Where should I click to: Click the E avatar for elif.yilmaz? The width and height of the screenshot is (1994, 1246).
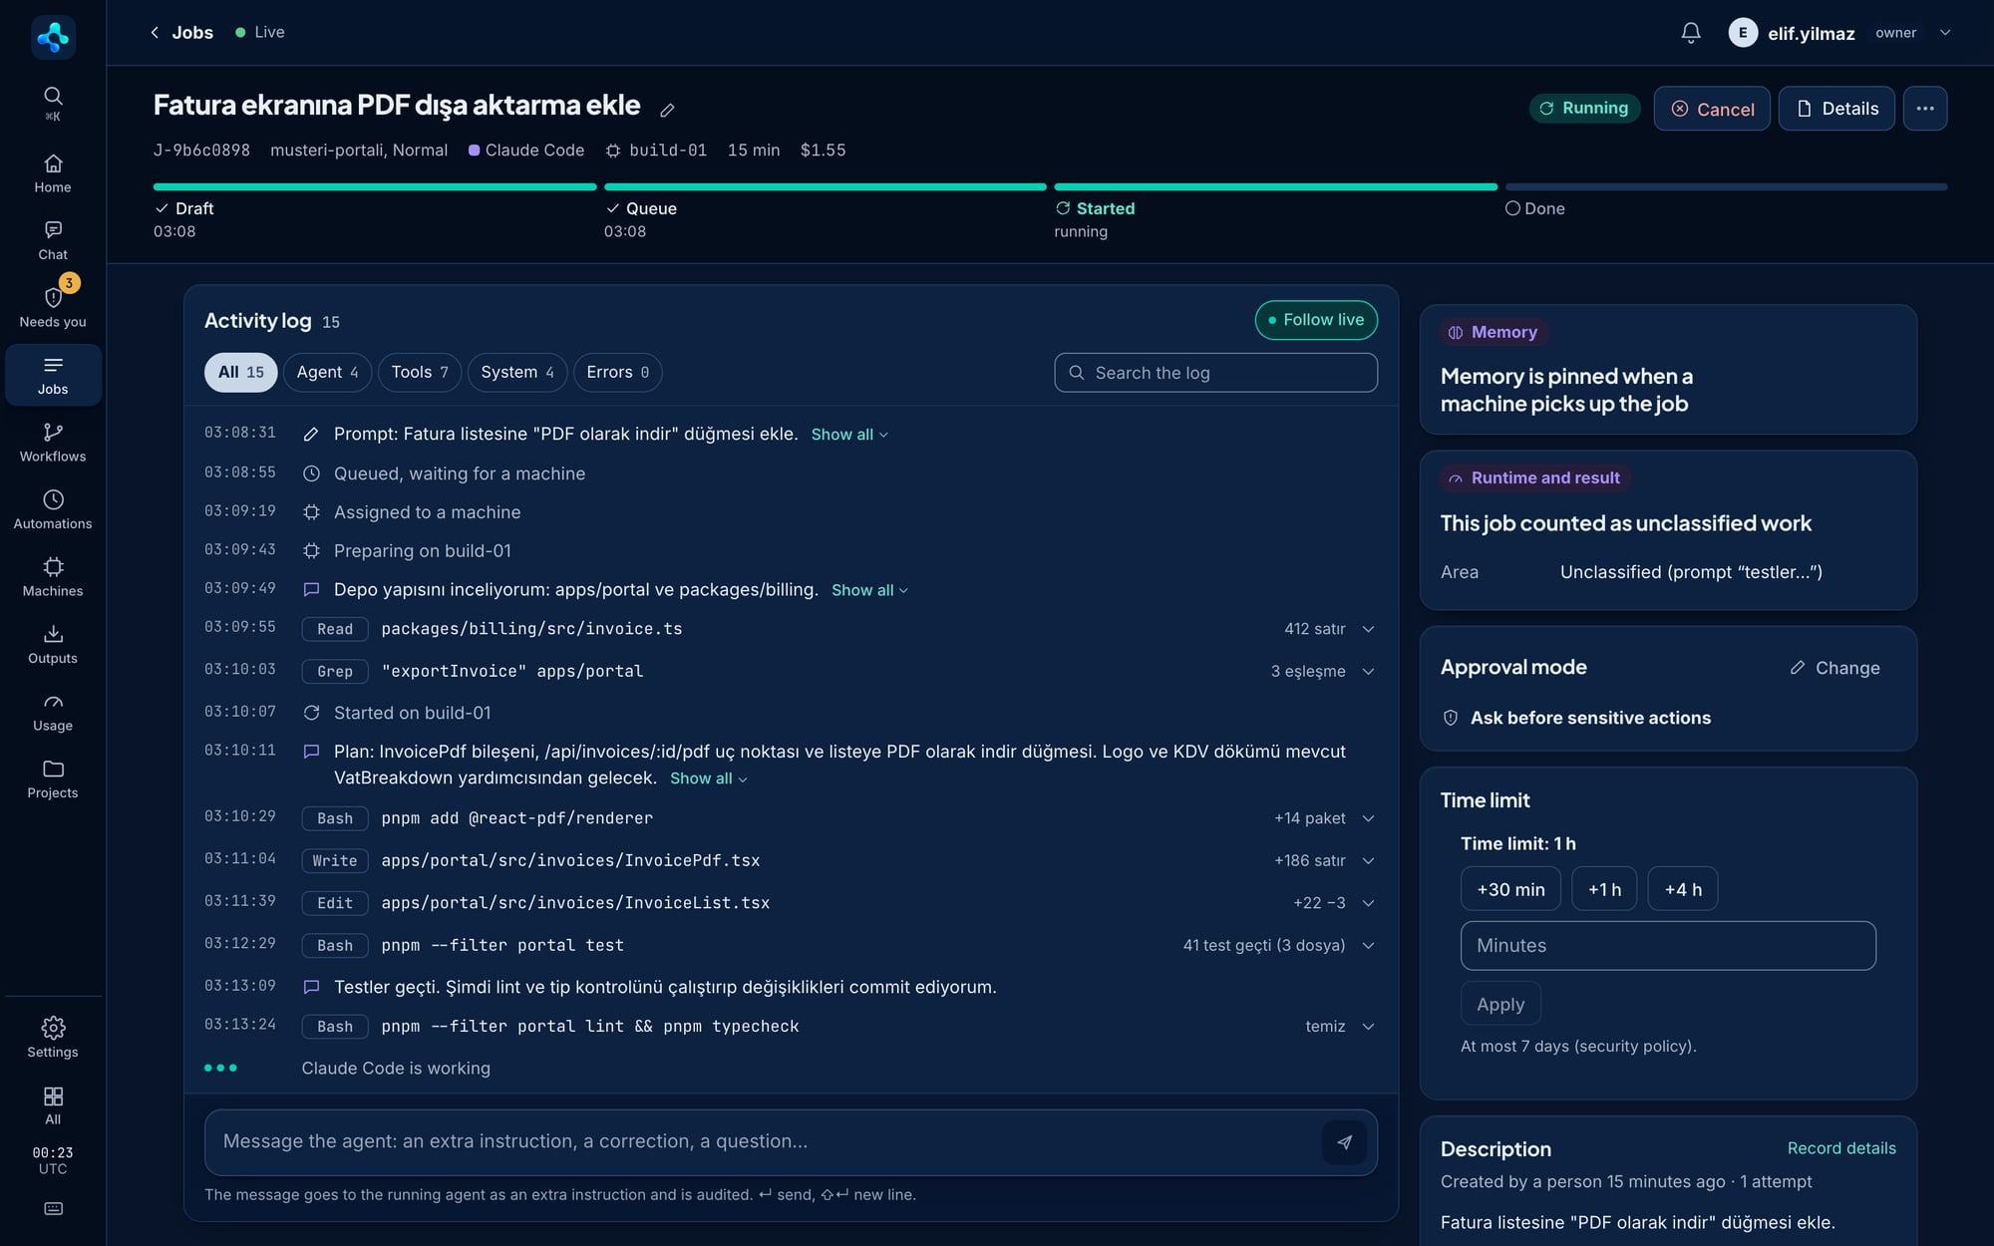click(x=1742, y=33)
